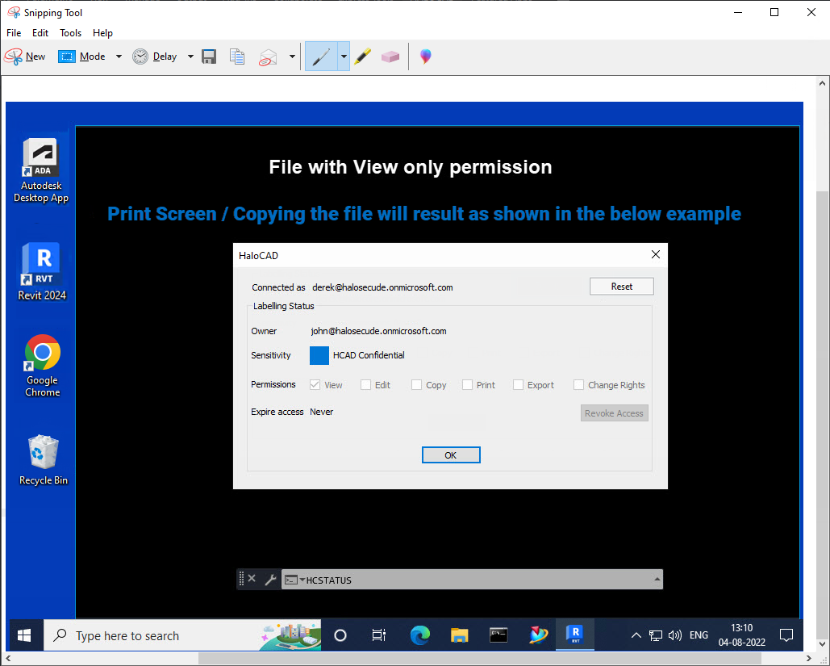Select the Highlighter tool
The image size is (830, 666).
pos(363,57)
